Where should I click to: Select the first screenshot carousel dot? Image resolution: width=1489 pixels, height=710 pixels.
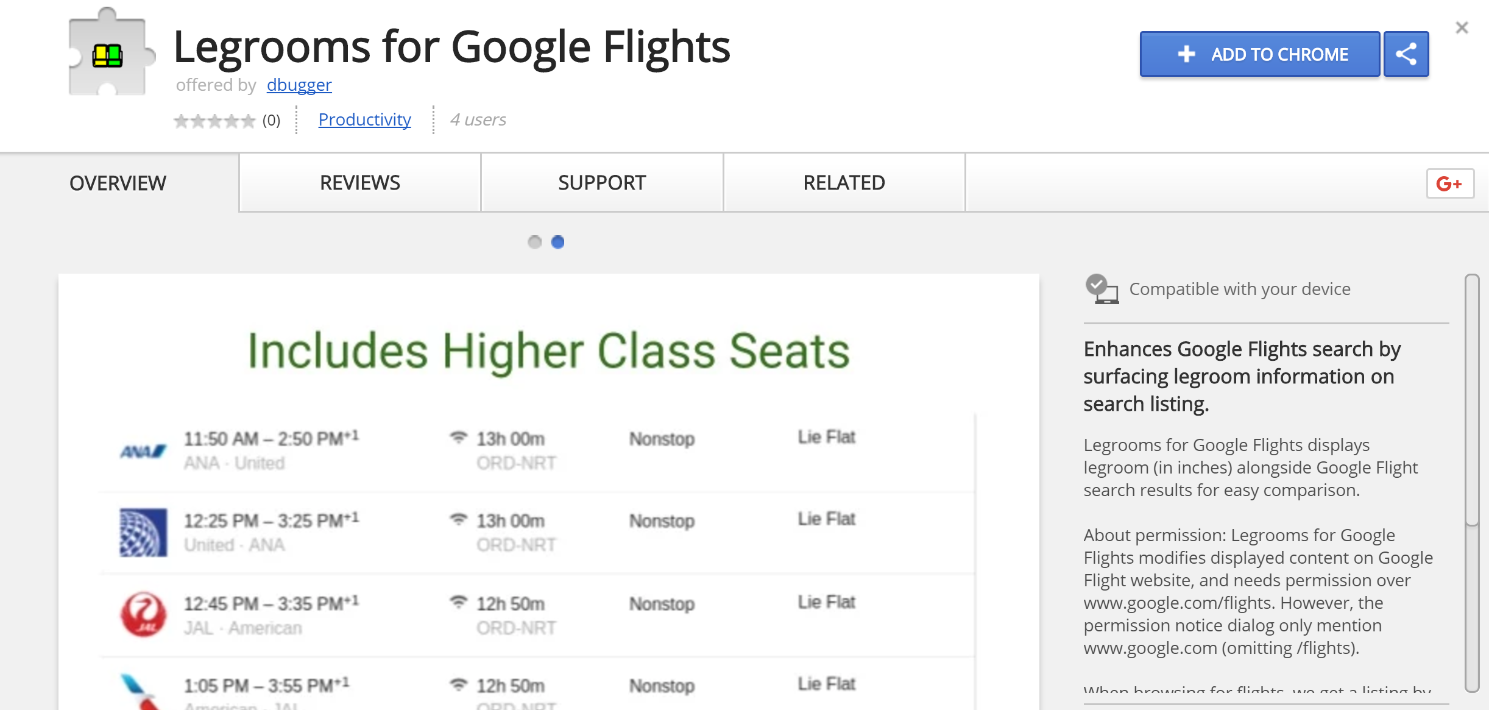coord(534,243)
